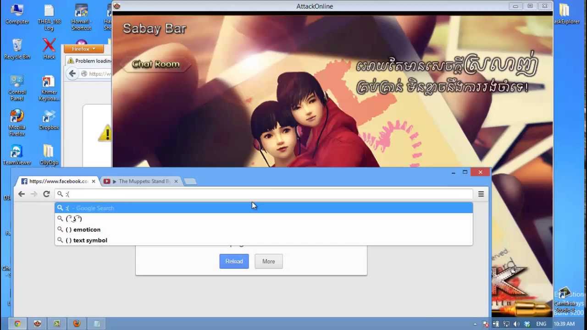Reload the page using Chrome's refresh icon

point(46,194)
